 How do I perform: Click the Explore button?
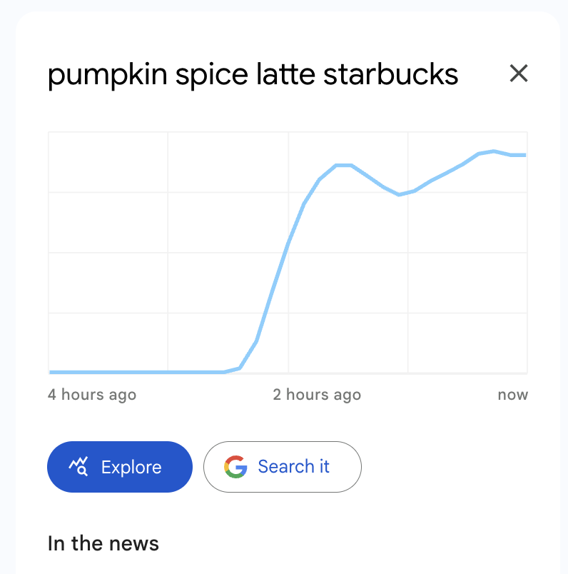[x=120, y=467]
